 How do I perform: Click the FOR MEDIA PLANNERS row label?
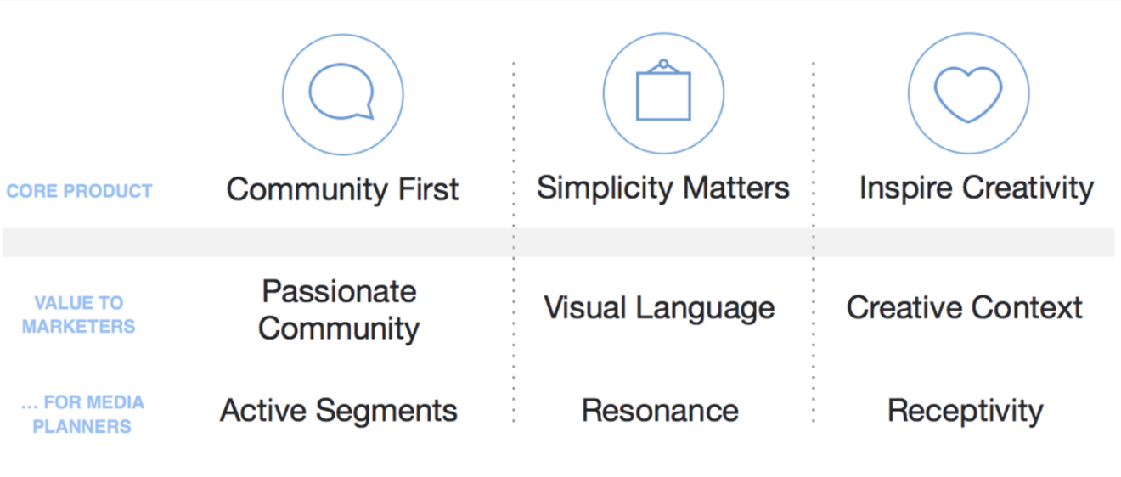point(82,414)
